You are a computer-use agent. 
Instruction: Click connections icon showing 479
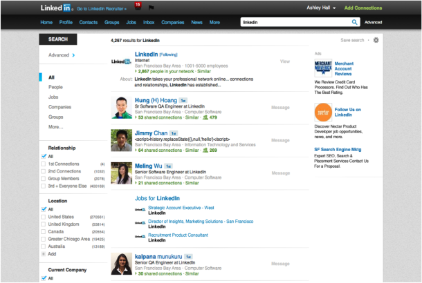(x=205, y=117)
